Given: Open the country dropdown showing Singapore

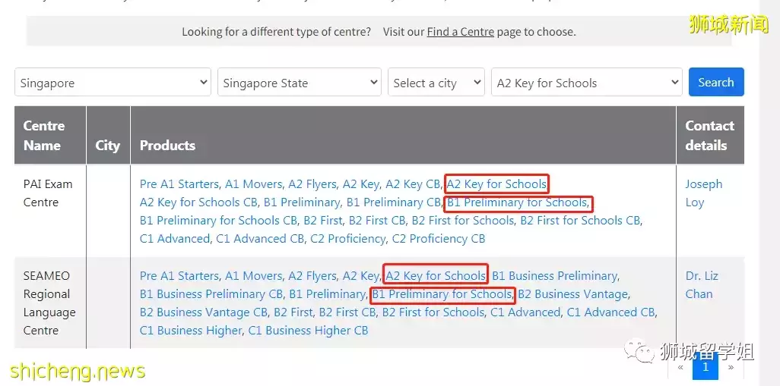Looking at the screenshot, I should (113, 83).
